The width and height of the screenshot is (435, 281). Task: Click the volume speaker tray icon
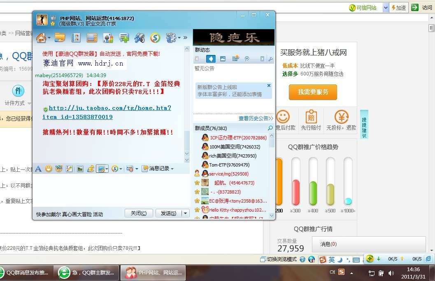pos(391,273)
